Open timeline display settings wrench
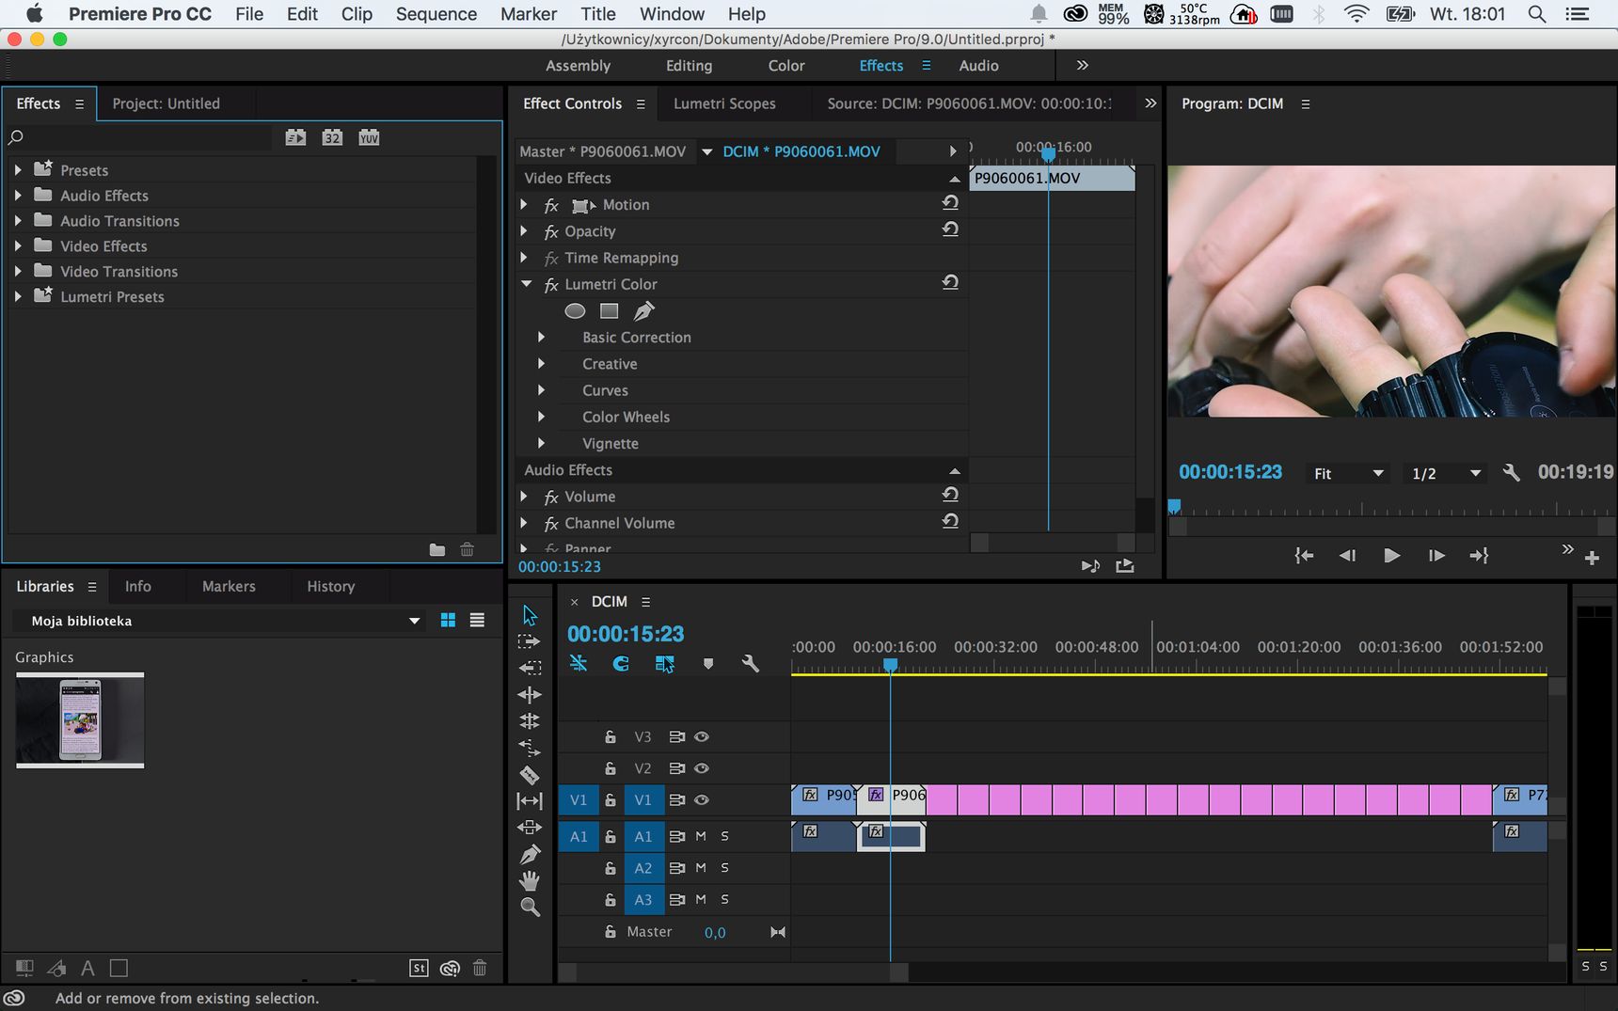This screenshot has height=1011, width=1618. tap(750, 664)
